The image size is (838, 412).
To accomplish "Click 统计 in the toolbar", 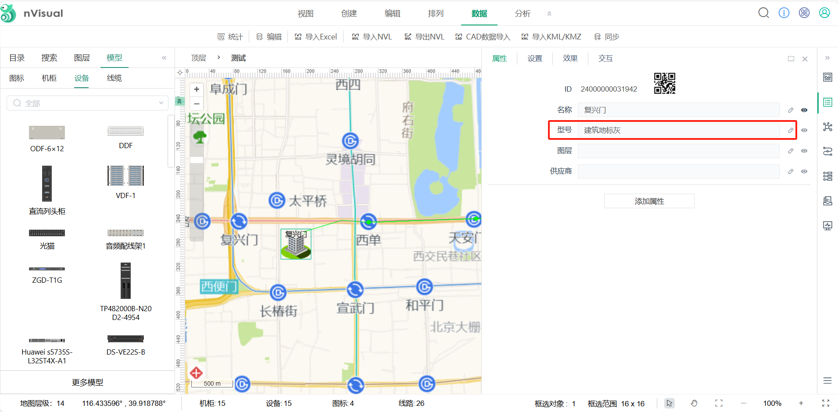I will coord(230,37).
